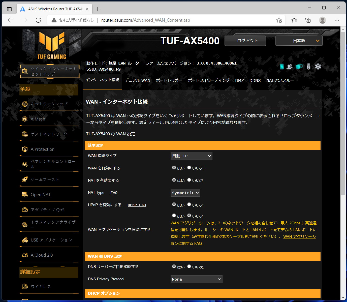Screen dimensions: 347x302
Task: Open the Open NAT icon
Action: (x=25, y=195)
